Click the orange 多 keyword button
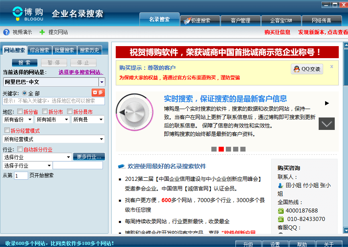 click(98, 92)
